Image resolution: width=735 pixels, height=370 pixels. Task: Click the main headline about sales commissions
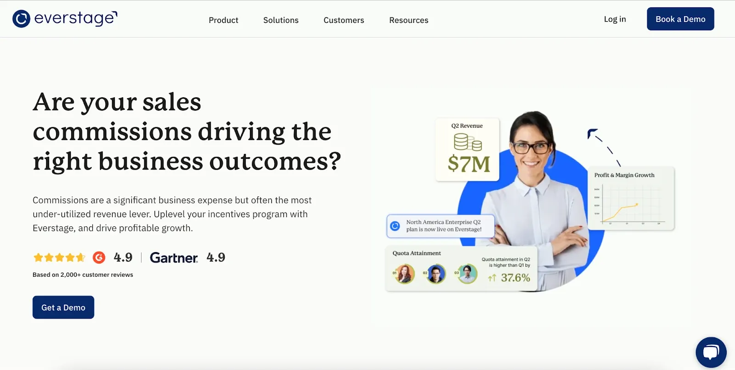[187, 132]
